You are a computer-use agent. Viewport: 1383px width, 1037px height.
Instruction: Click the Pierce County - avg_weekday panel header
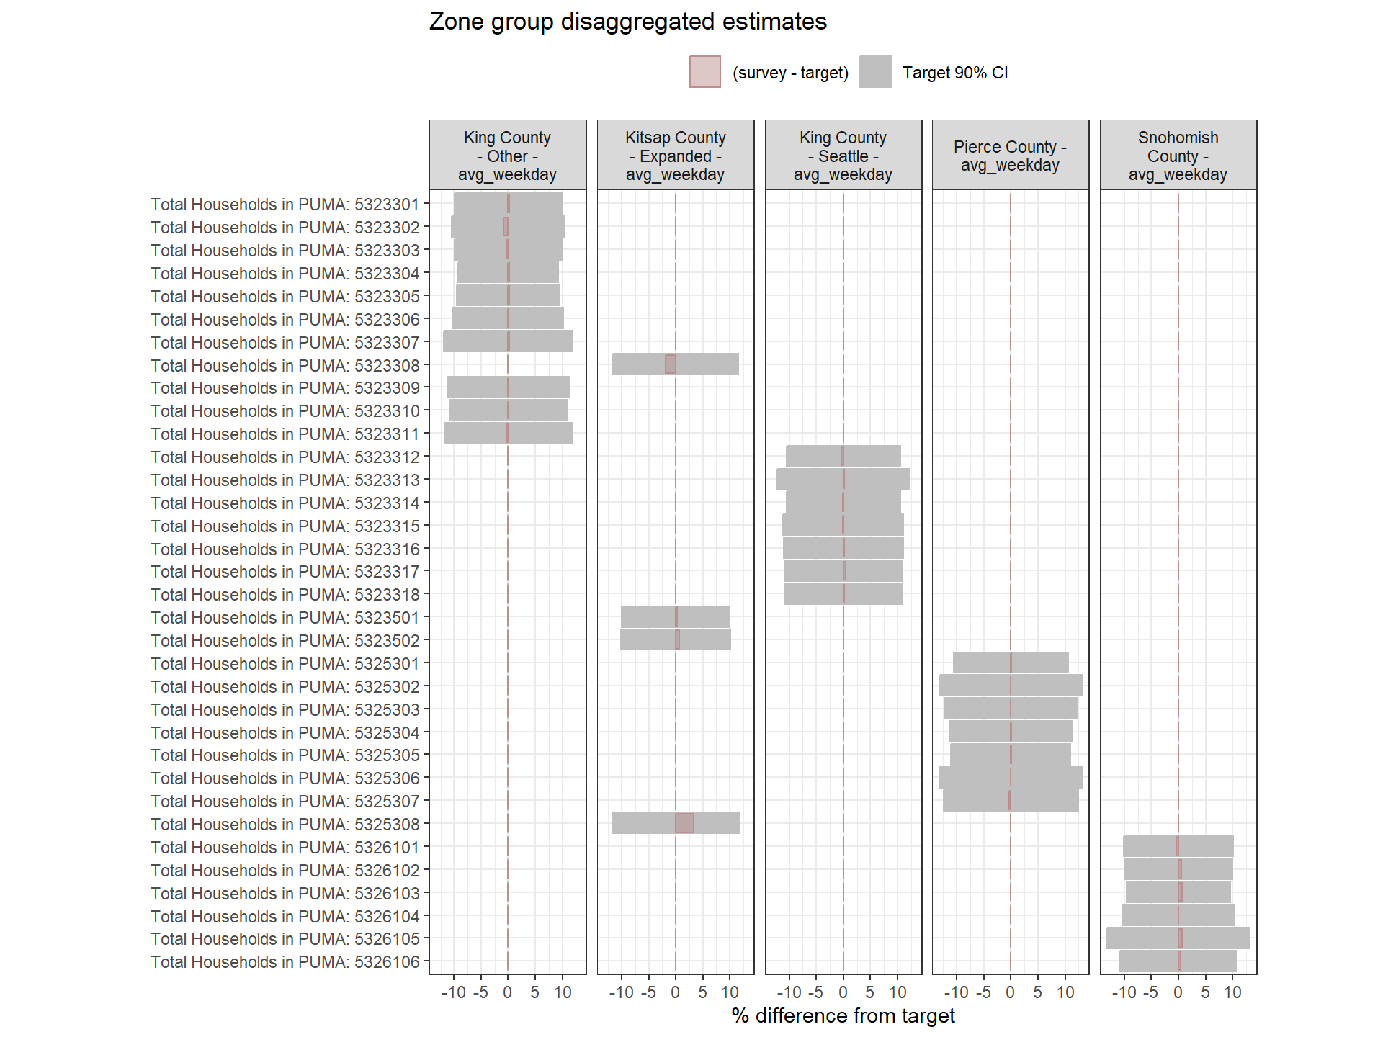pyautogui.click(x=1010, y=156)
